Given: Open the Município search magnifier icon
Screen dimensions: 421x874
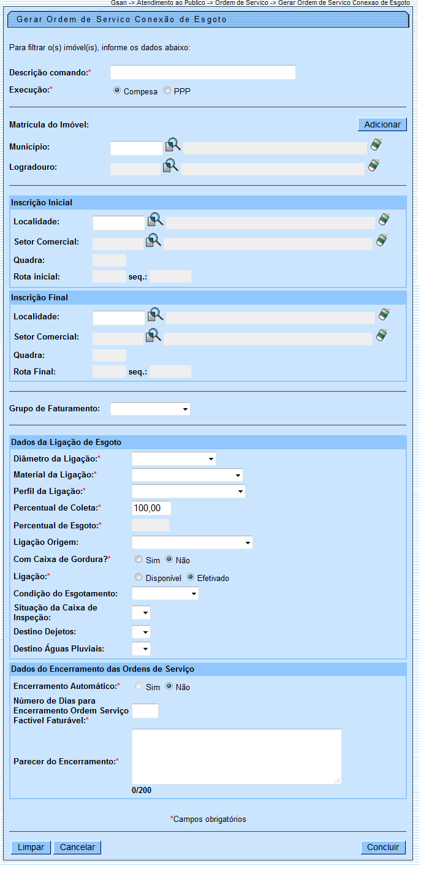Looking at the screenshot, I should [173, 146].
